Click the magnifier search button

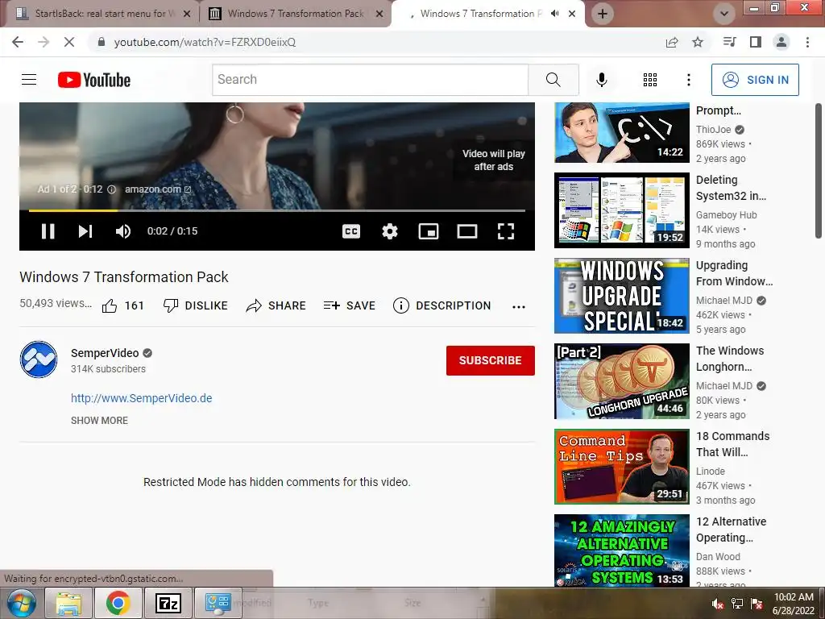(x=553, y=80)
